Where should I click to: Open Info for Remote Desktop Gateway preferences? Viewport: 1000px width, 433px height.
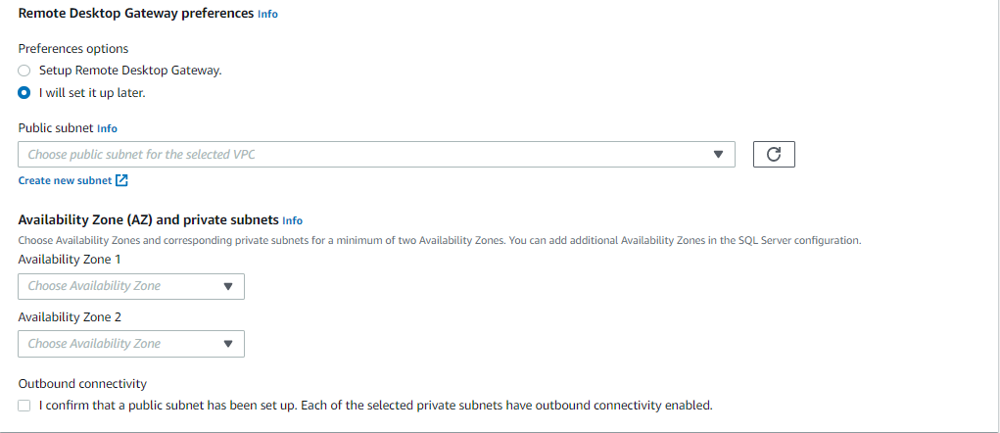(267, 14)
